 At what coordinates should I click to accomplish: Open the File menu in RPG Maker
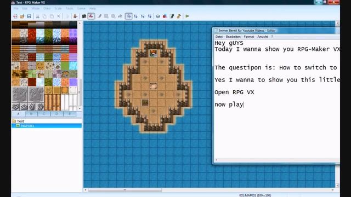pos(16,8)
